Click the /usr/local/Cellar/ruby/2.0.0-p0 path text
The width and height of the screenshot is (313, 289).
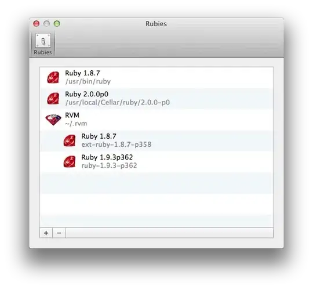(118, 103)
